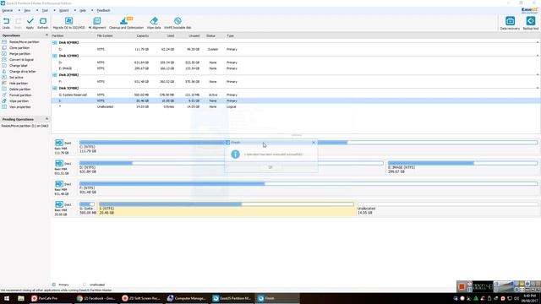Select E: IMAGE block in disk map
The image size is (541, 304).
(x=462, y=167)
